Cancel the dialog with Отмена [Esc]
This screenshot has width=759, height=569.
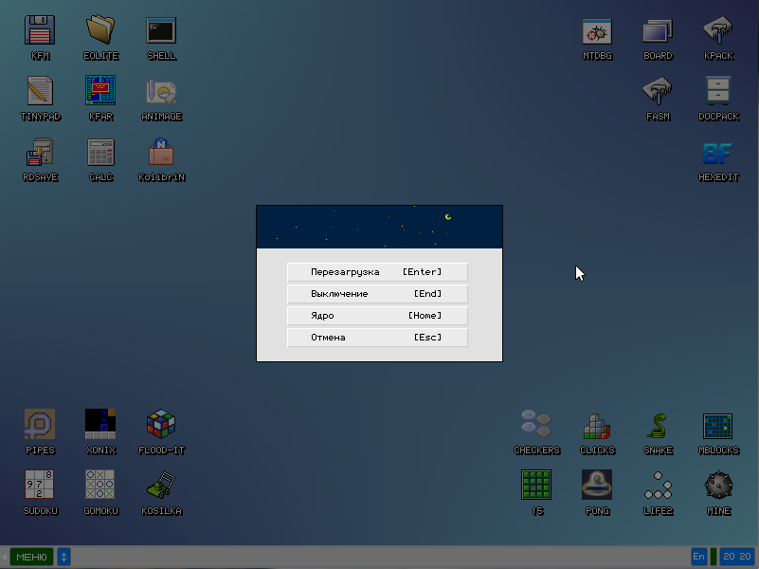377,338
